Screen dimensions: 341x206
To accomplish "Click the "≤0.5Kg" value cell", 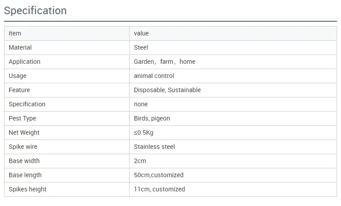I will coord(144,132).
